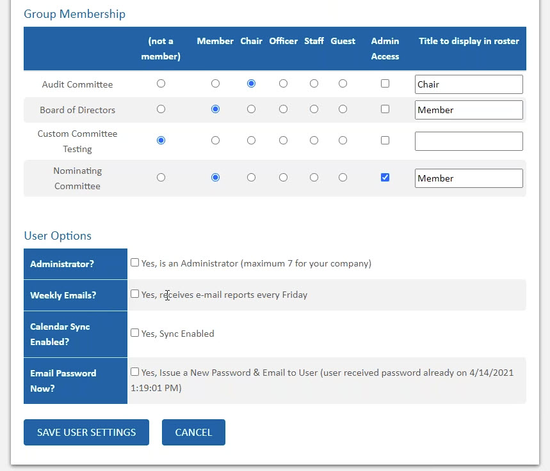
Task: Click the 'Guest' column header
Action: coord(343,41)
